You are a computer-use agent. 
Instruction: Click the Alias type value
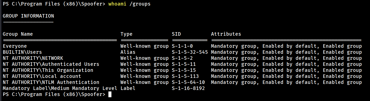[x=128, y=52]
